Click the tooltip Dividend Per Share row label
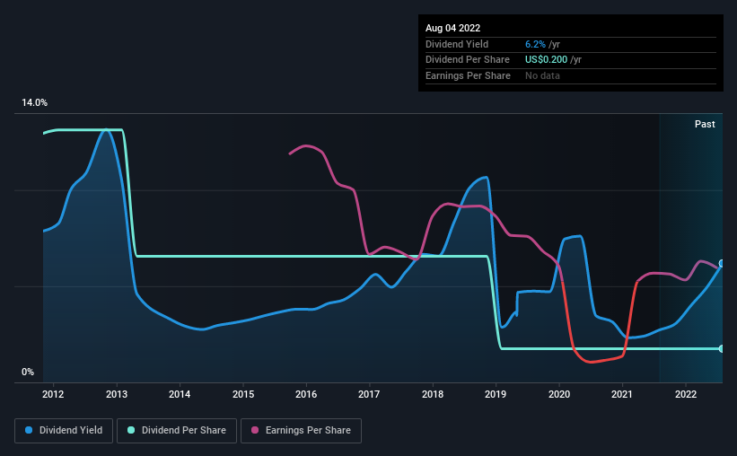737x456 pixels. [x=467, y=60]
